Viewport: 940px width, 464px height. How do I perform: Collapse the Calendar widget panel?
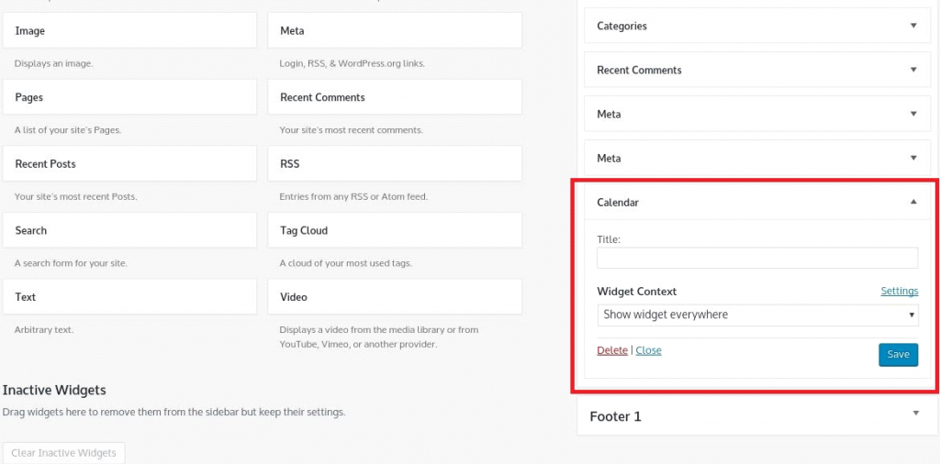click(x=913, y=203)
